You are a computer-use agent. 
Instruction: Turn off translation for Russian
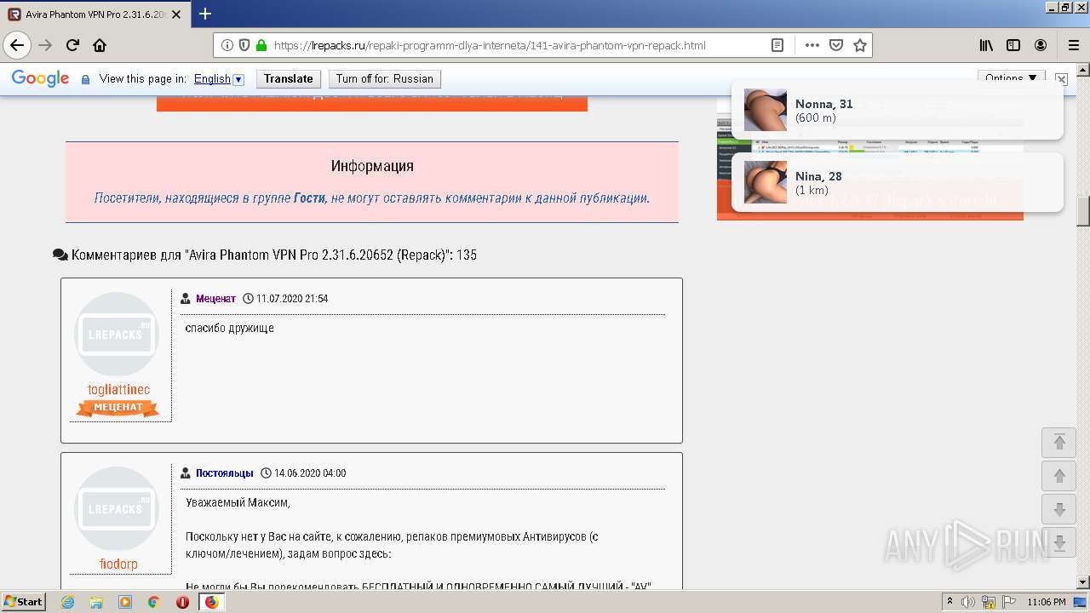coord(385,79)
